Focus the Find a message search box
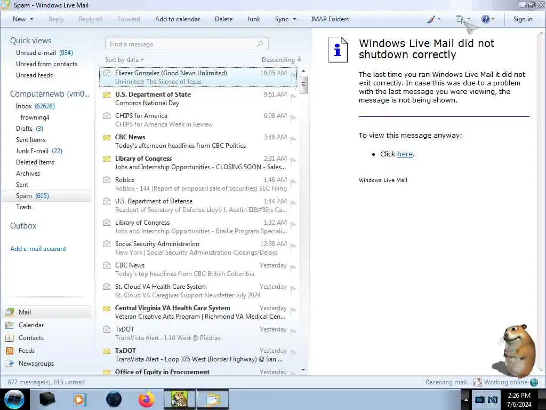Image resolution: width=546 pixels, height=410 pixels. click(187, 44)
